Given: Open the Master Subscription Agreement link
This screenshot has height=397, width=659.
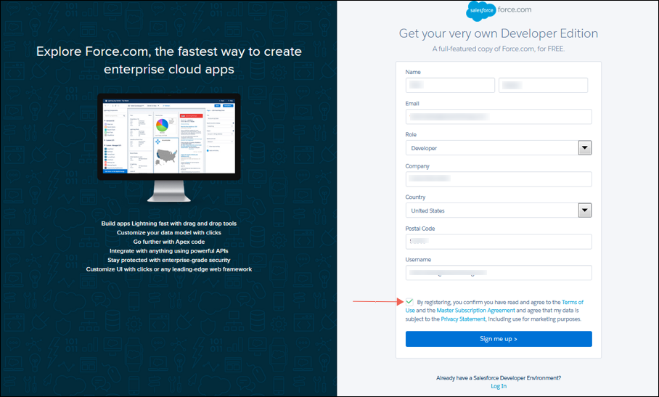Looking at the screenshot, I should coord(475,311).
